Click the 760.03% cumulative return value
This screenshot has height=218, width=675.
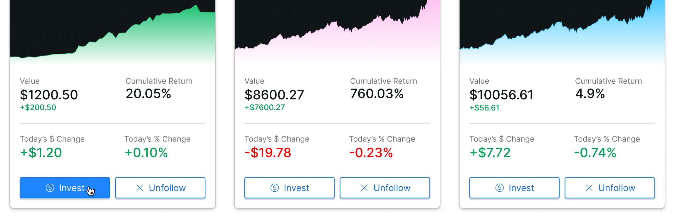point(377,94)
